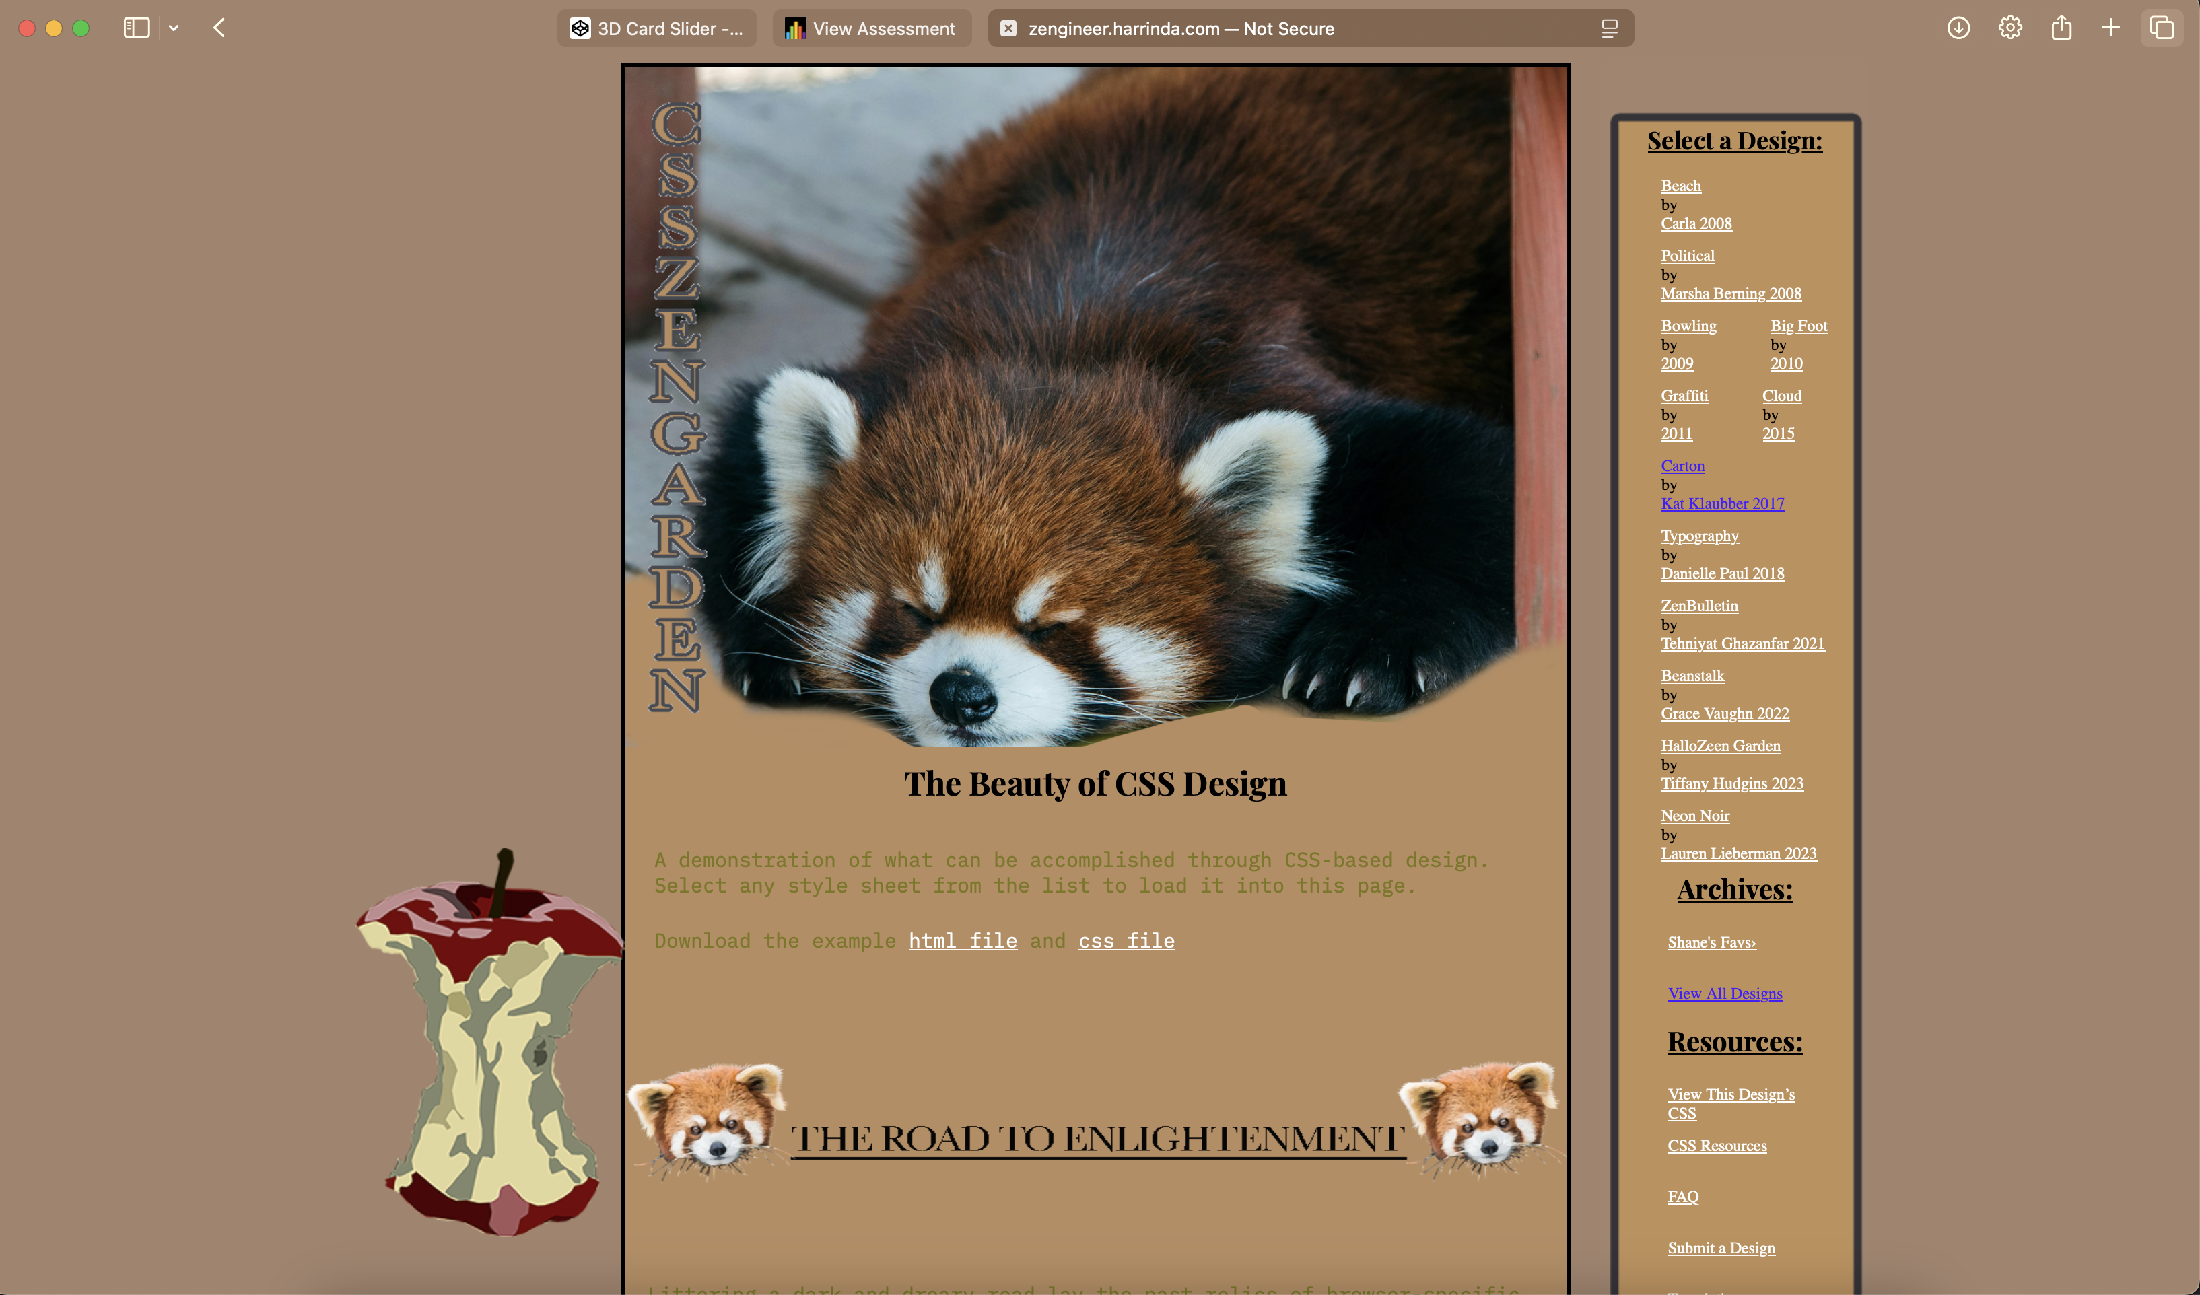
Task: Click The Beauty of CSS Design heading
Action: pyautogui.click(x=1095, y=783)
